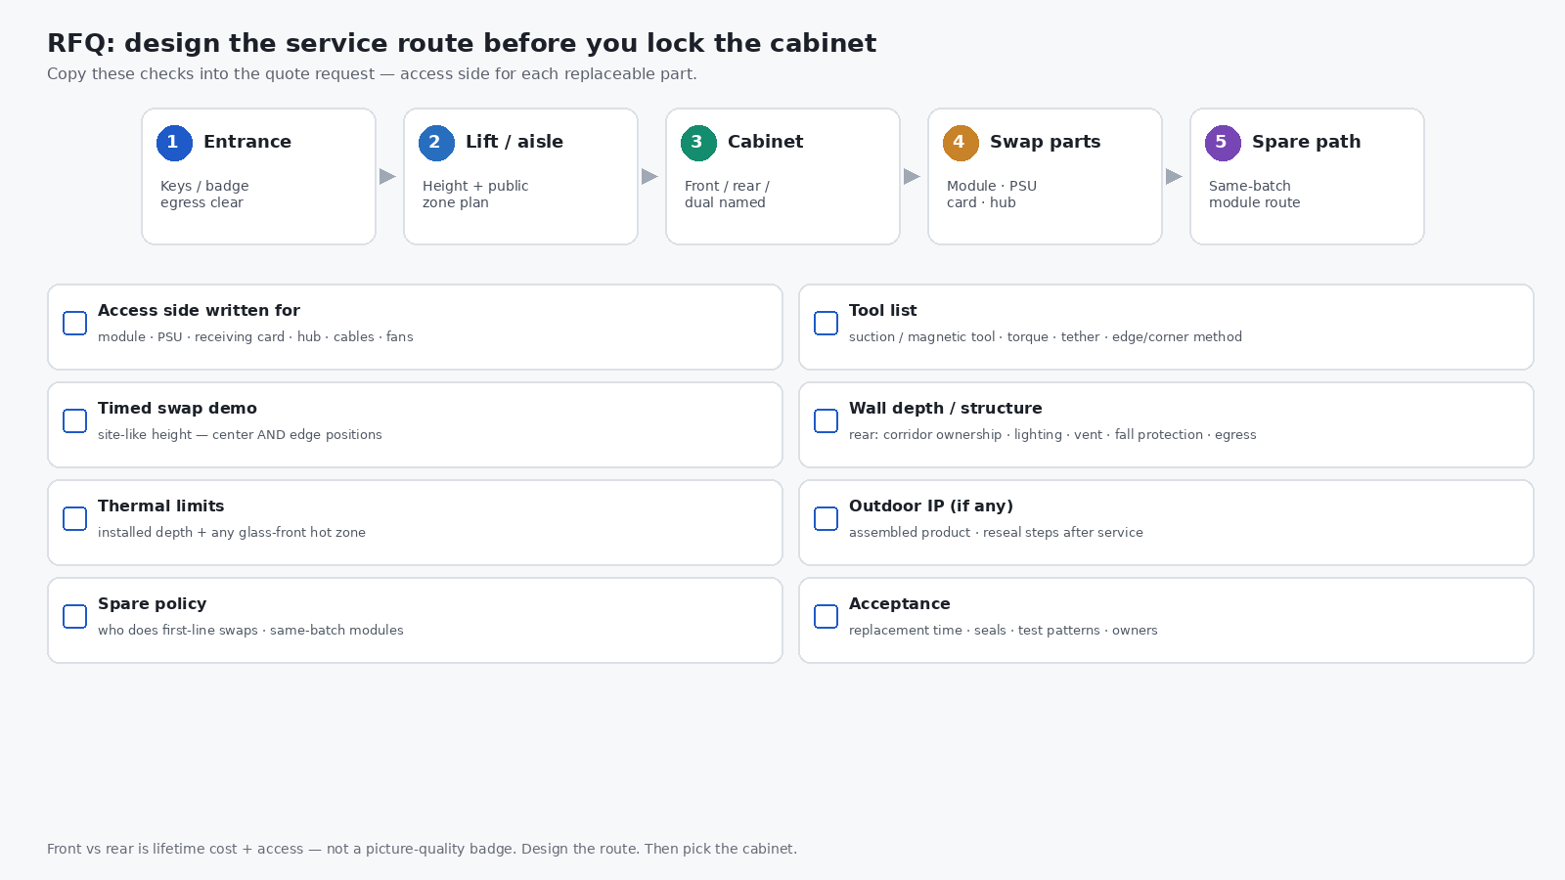Select the Swap parts step card
Viewport: 1565px width, 880px height.
[1045, 176]
